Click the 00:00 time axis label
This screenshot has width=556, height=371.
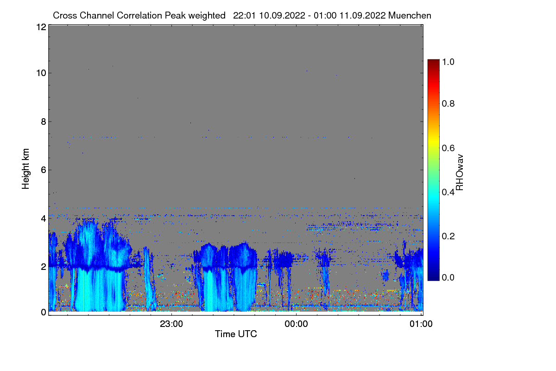[296, 324]
